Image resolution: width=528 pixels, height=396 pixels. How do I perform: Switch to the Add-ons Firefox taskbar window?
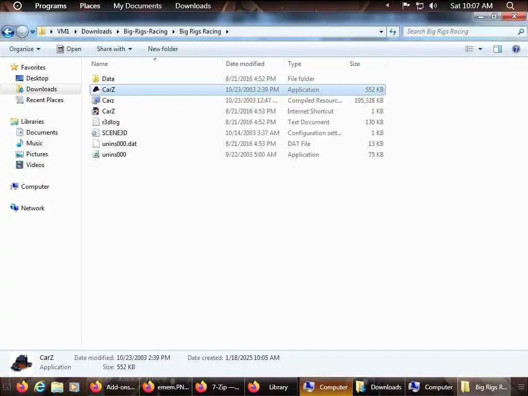click(112, 387)
